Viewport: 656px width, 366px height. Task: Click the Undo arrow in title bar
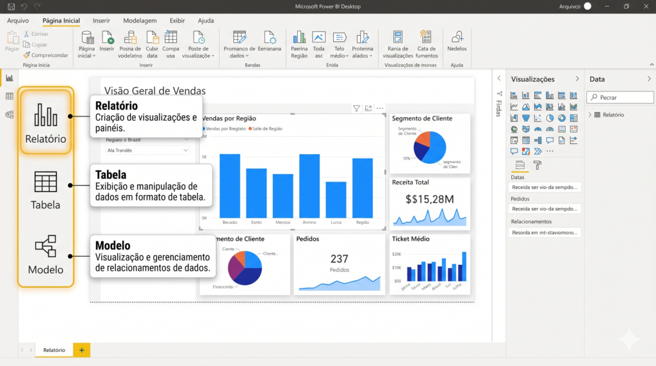coord(24,6)
